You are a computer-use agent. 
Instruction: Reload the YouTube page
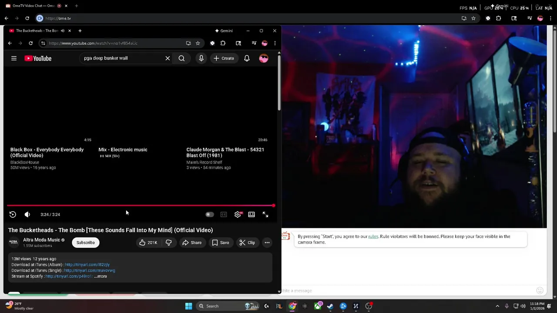click(x=30, y=43)
